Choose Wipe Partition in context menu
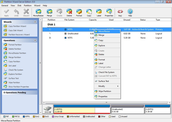The height and width of the screenshot is (122, 172). (x=105, y=91)
